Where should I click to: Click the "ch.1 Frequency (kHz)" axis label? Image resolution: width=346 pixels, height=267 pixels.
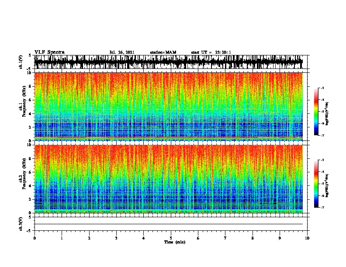click(22, 102)
